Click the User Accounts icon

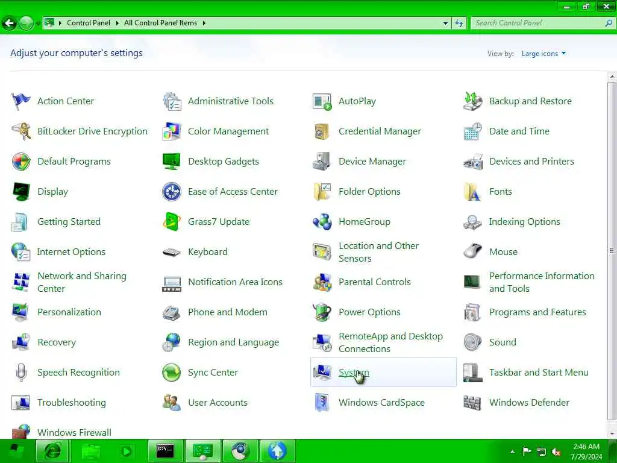(172, 403)
